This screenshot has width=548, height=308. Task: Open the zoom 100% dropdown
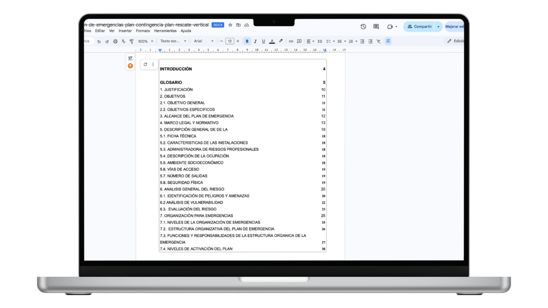pyautogui.click(x=146, y=41)
